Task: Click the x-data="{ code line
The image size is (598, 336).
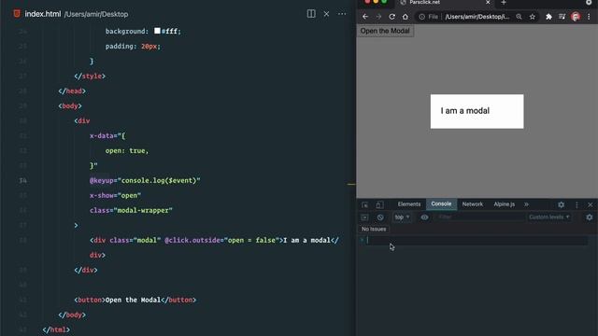Action: [107, 135]
